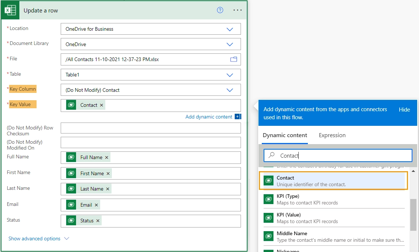Select Middle Name dynamic content

coord(334,236)
